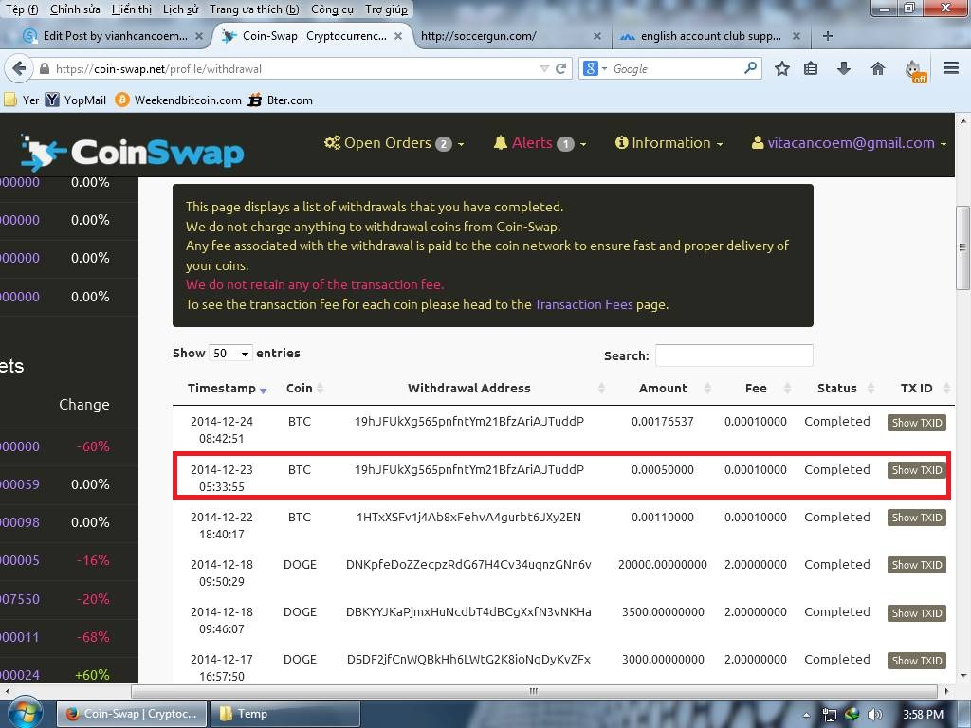Click the volume speaker tray icon
The width and height of the screenshot is (971, 728).
(874, 715)
